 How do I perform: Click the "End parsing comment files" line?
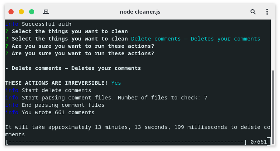click(63, 105)
